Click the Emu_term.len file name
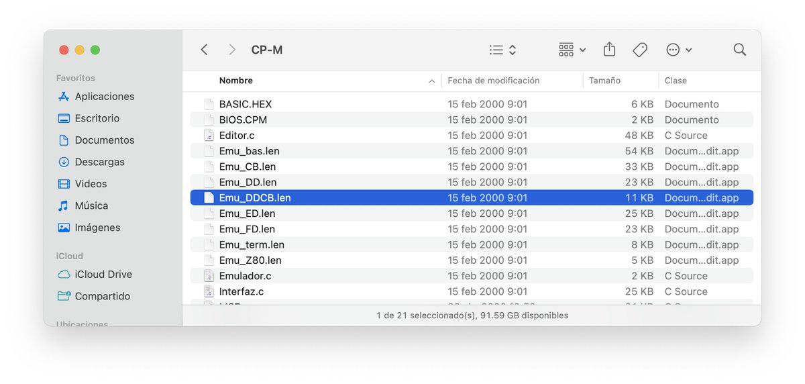Viewport: 805px width, 384px height. pyautogui.click(x=252, y=244)
